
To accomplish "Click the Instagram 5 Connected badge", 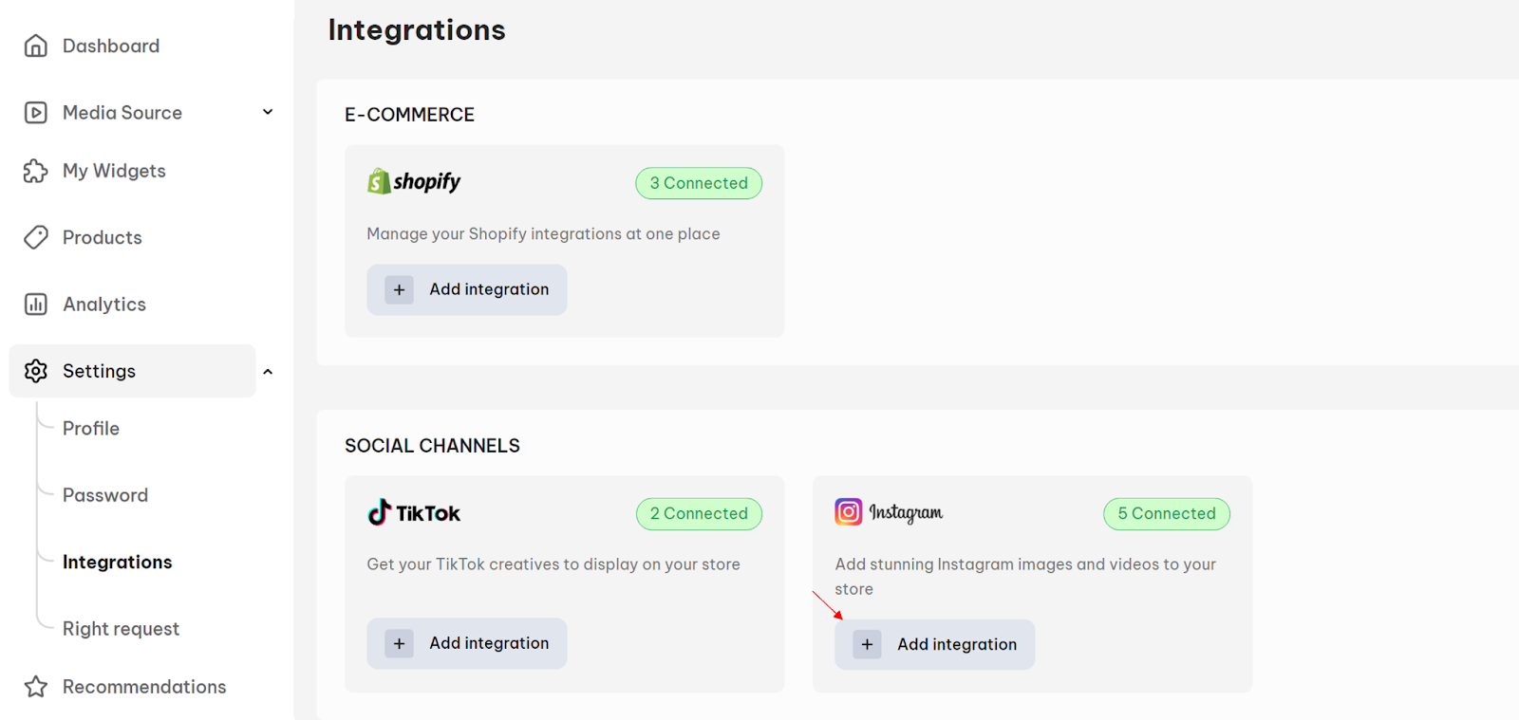I will (1167, 513).
